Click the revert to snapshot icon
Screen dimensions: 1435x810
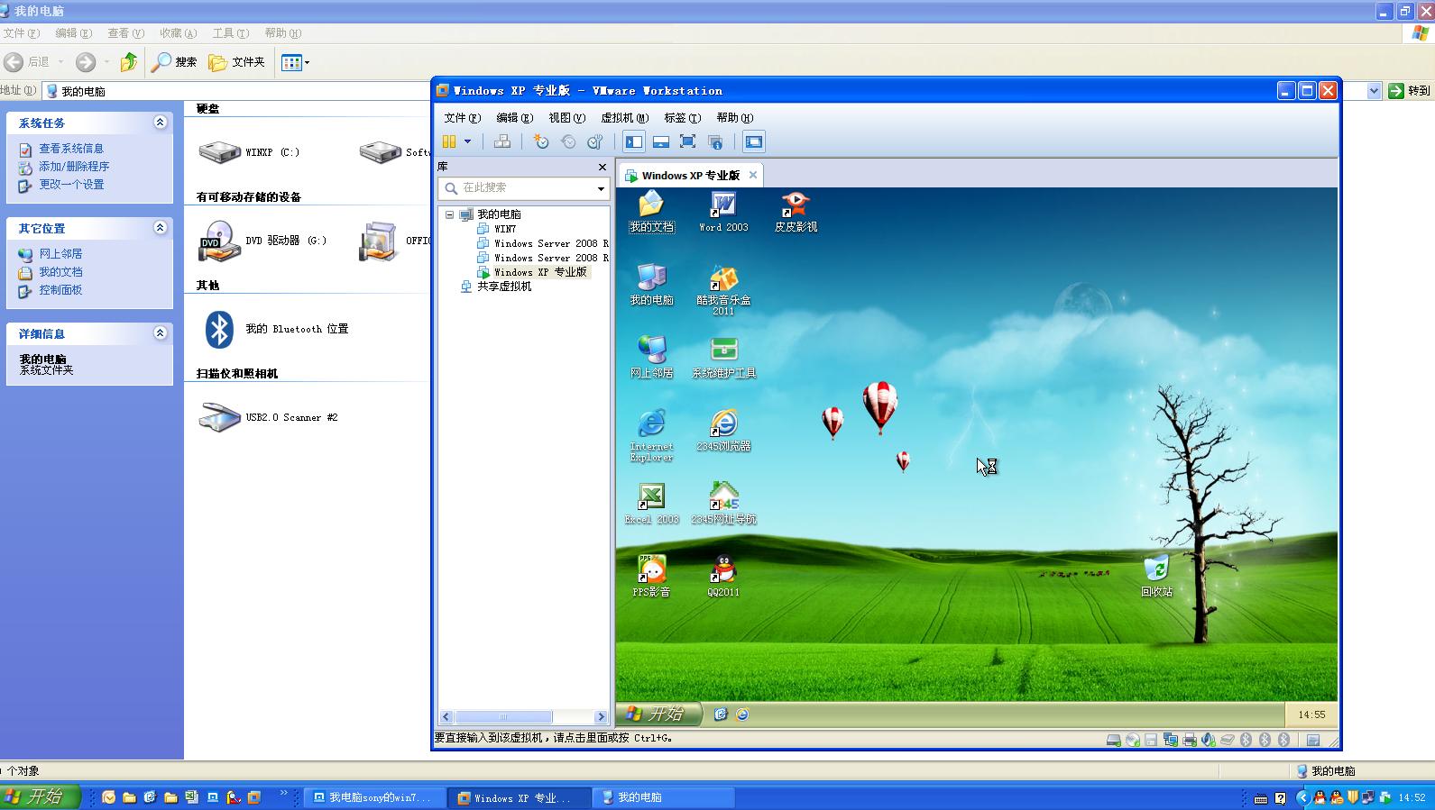pyautogui.click(x=568, y=141)
